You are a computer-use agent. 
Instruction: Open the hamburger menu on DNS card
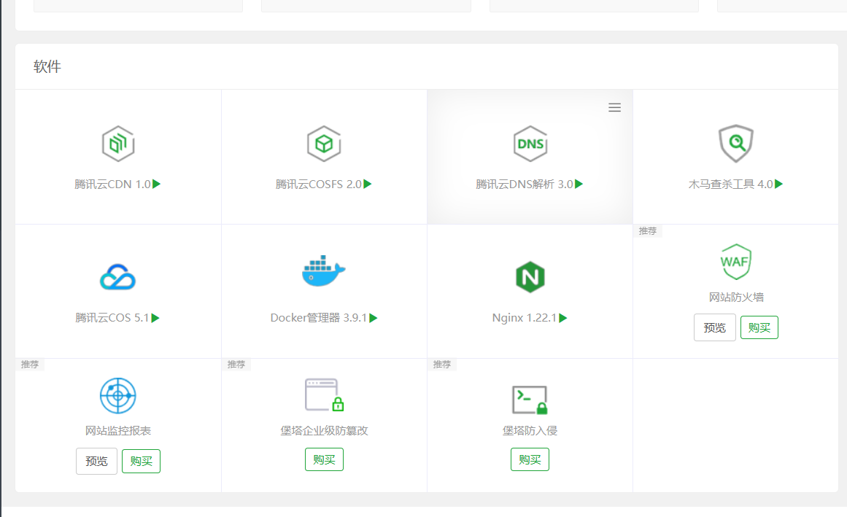point(615,107)
